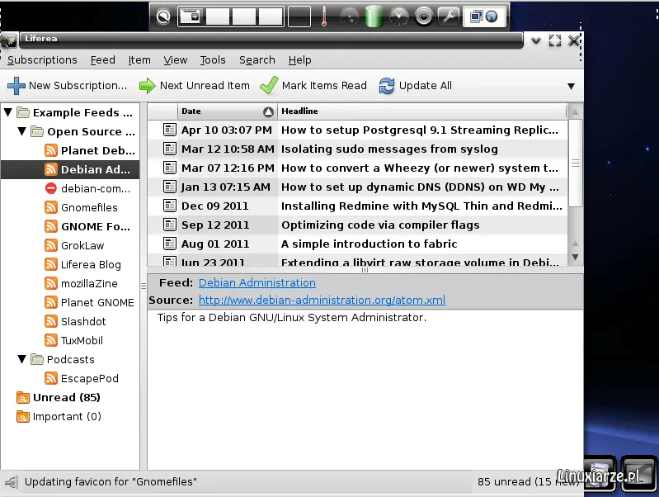This screenshot has width=659, height=497.
Task: Select the Planet Deb... feed
Action: click(89, 150)
